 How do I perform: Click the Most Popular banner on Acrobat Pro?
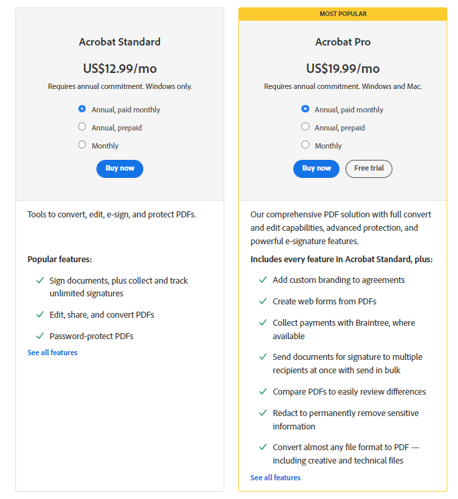(x=343, y=14)
